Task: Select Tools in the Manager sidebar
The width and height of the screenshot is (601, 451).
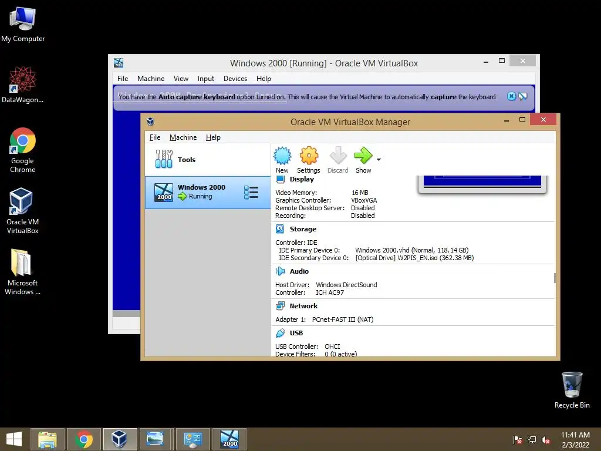Action: click(x=208, y=160)
